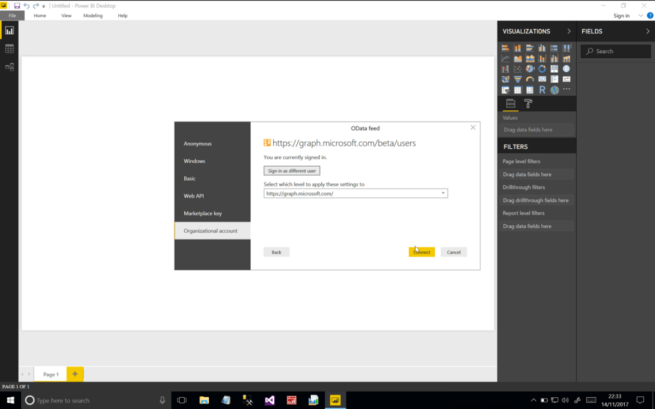Viewport: 655px width, 409px height.
Task: Select the Pie chart visualization
Action: click(530, 69)
